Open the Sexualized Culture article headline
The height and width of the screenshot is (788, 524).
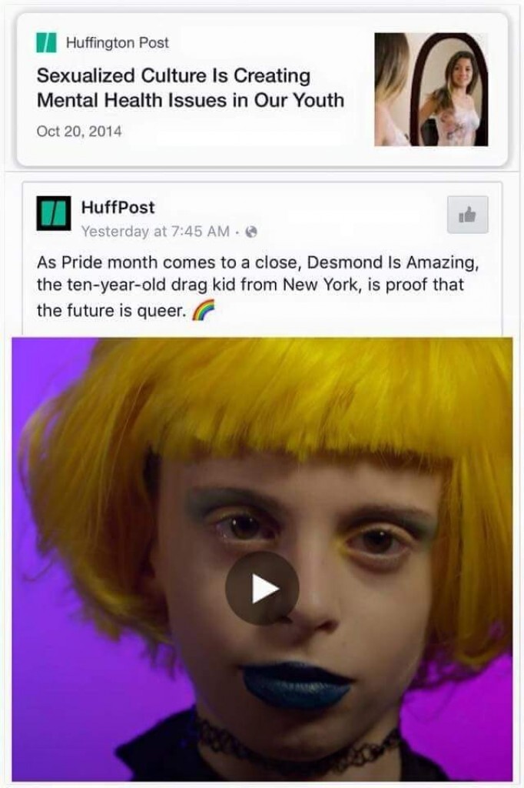pyautogui.click(x=191, y=88)
